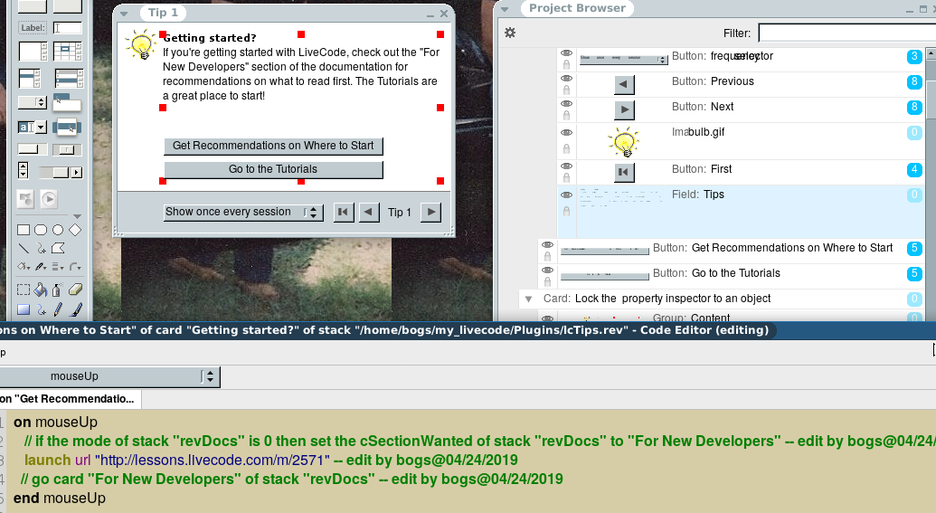Pick the Scrolling Field control tool
Viewport: 936px width, 513px height.
(x=33, y=52)
